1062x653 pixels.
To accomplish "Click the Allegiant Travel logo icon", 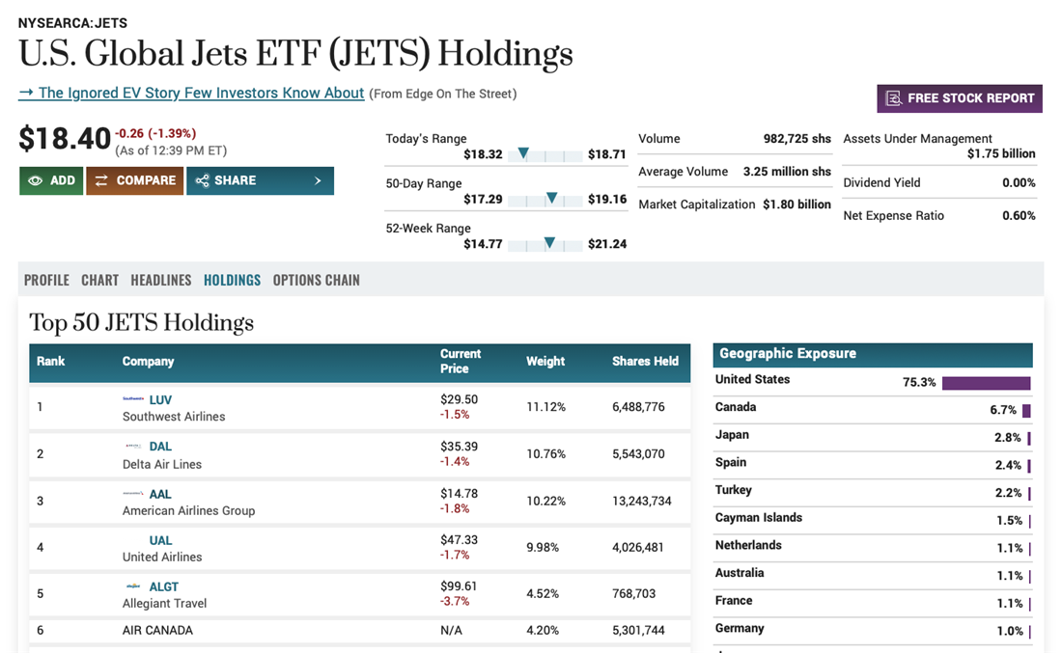I will click(x=133, y=585).
